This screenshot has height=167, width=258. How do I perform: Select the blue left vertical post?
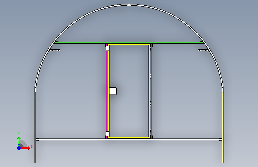tap(35, 127)
